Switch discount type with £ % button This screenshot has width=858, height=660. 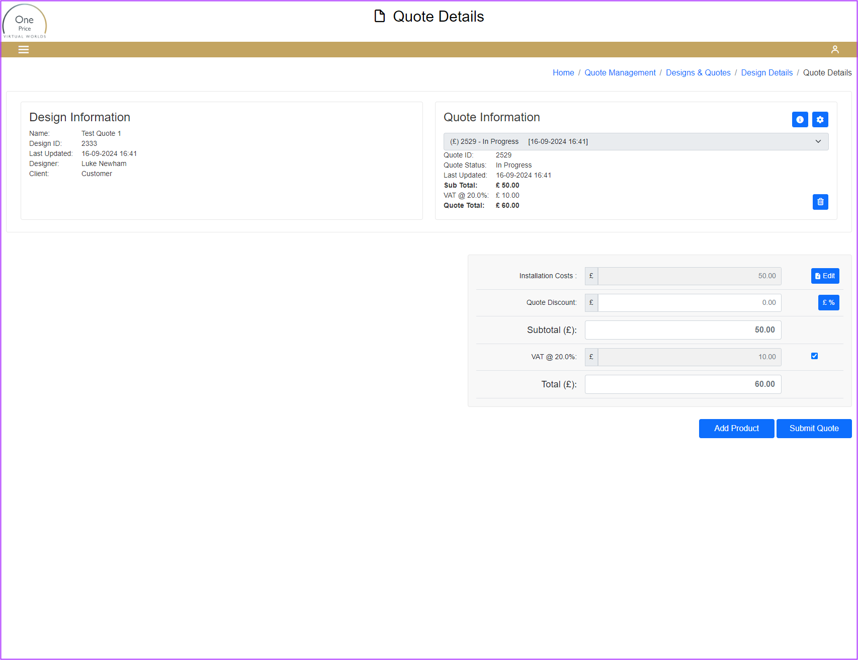pos(828,302)
